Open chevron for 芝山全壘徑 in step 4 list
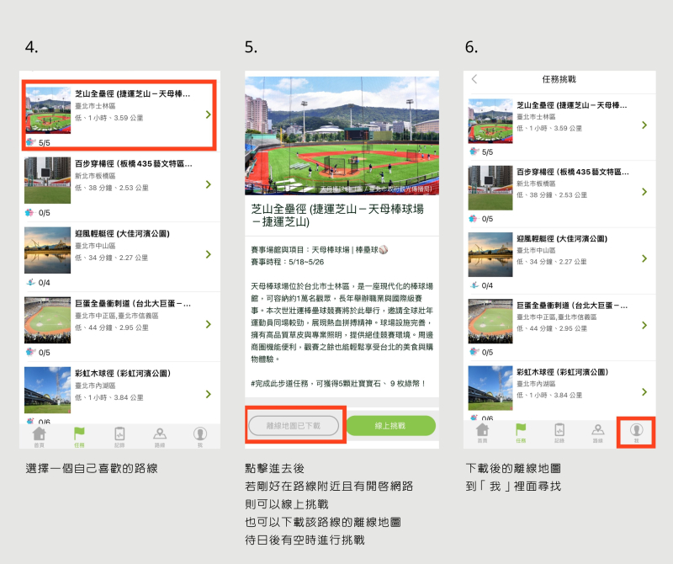673x564 pixels. 208,114
